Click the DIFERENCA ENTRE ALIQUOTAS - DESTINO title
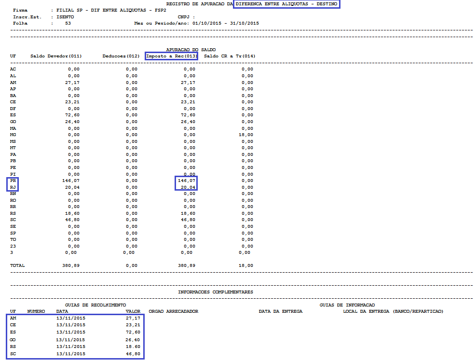Image resolution: width=476 pixels, height=361 pixels. click(286, 4)
